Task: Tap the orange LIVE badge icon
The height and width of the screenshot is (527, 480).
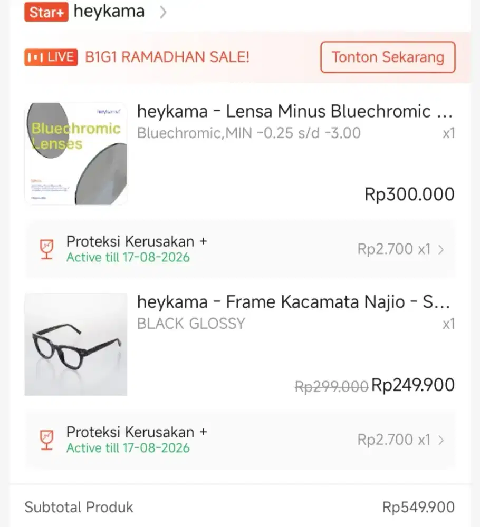Action: click(x=51, y=57)
